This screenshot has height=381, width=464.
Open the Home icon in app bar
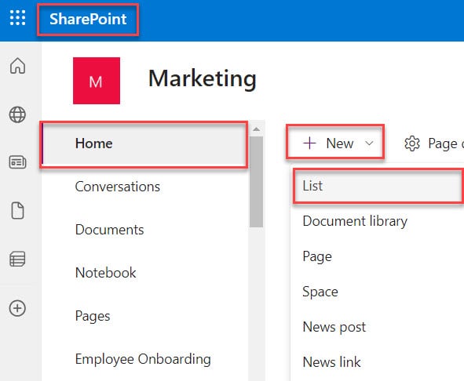[17, 65]
